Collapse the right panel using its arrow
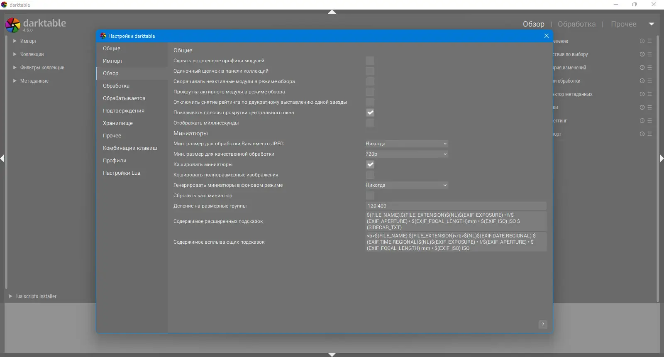Screen dimensions: 664x357 coord(662,158)
